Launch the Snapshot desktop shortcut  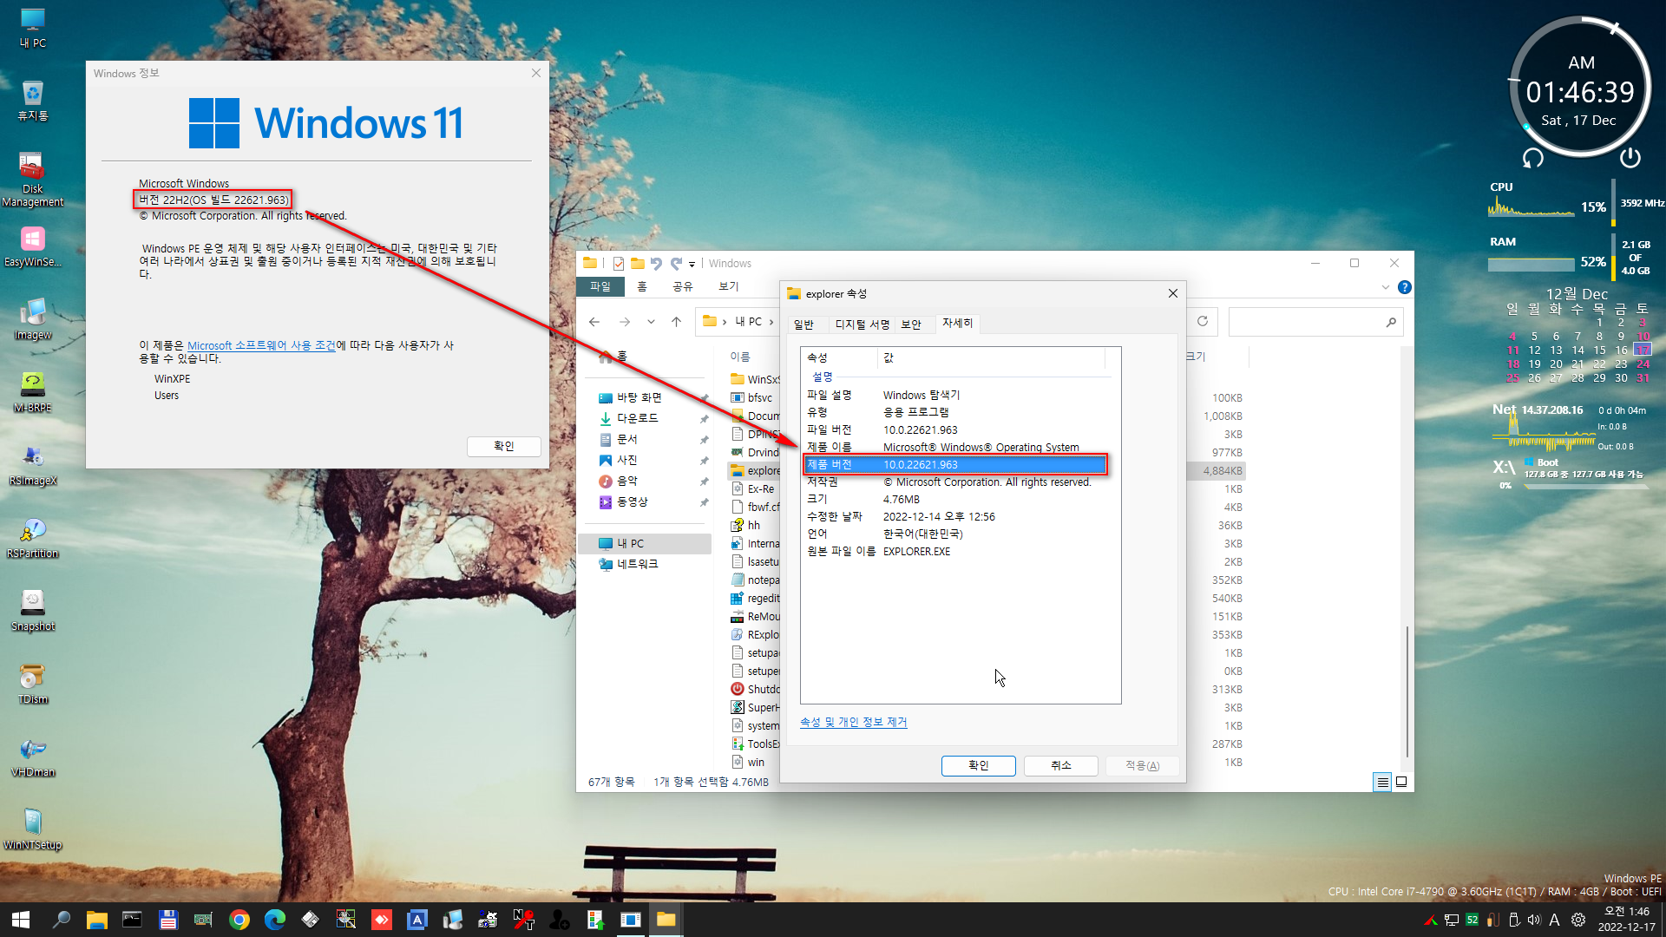[x=33, y=611]
